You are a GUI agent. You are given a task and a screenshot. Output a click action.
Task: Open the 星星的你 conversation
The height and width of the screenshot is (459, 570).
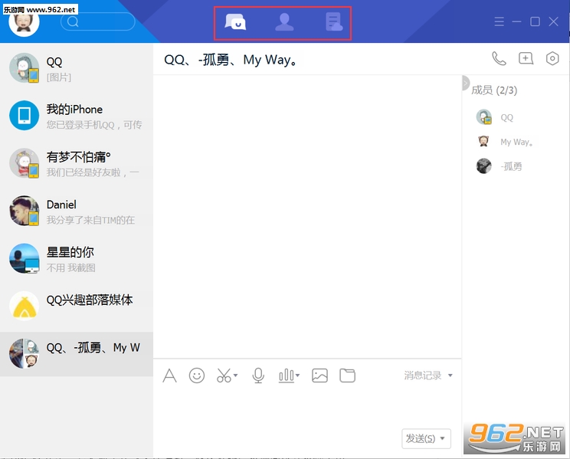(x=77, y=258)
